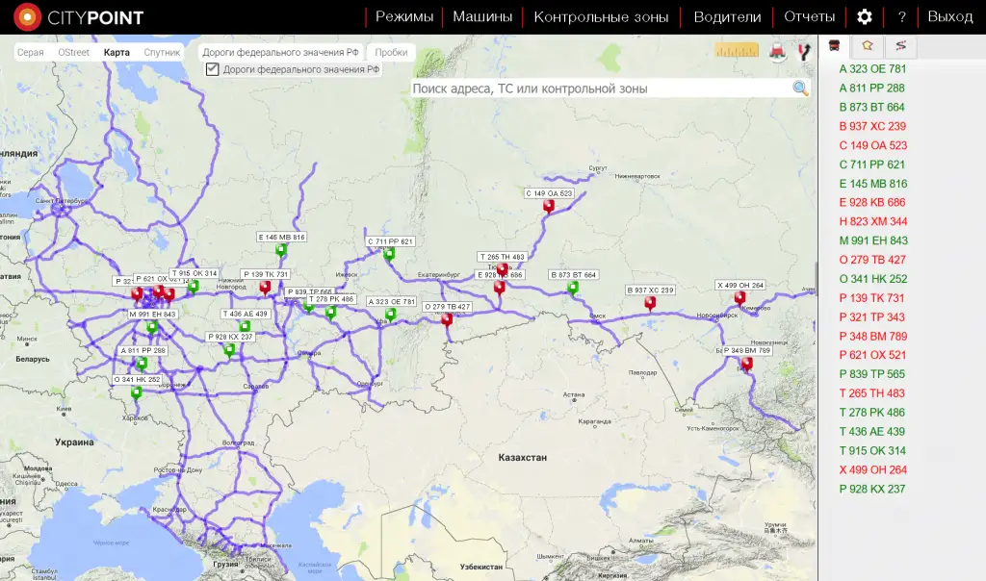Switch to the control zones polygon tab
This screenshot has width=986, height=581.
coord(868,45)
